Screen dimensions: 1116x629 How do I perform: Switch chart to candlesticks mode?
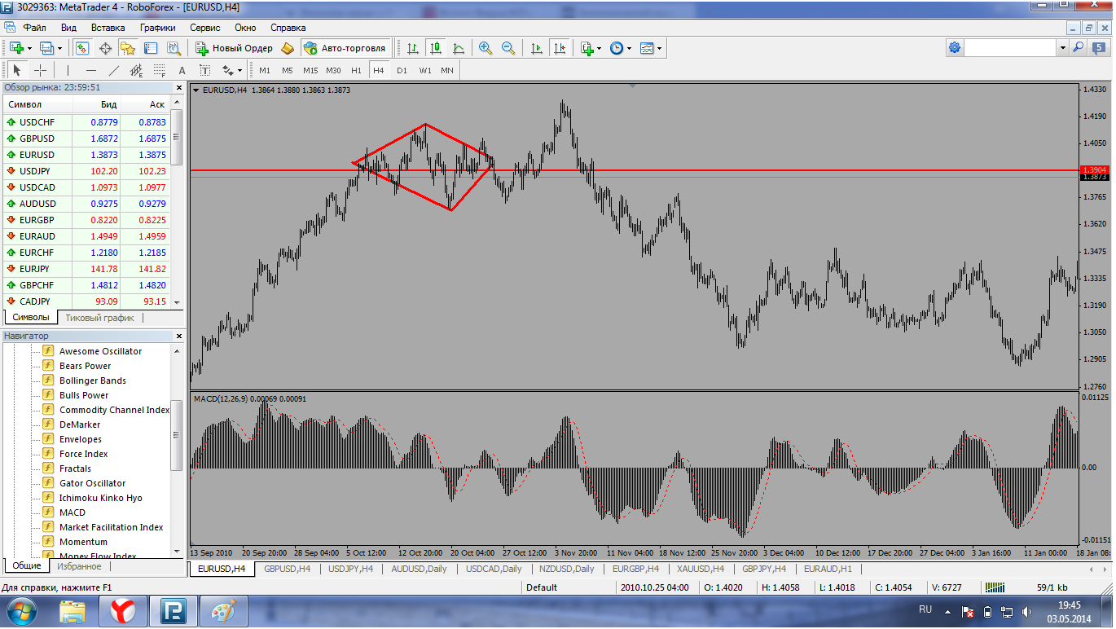coord(436,48)
